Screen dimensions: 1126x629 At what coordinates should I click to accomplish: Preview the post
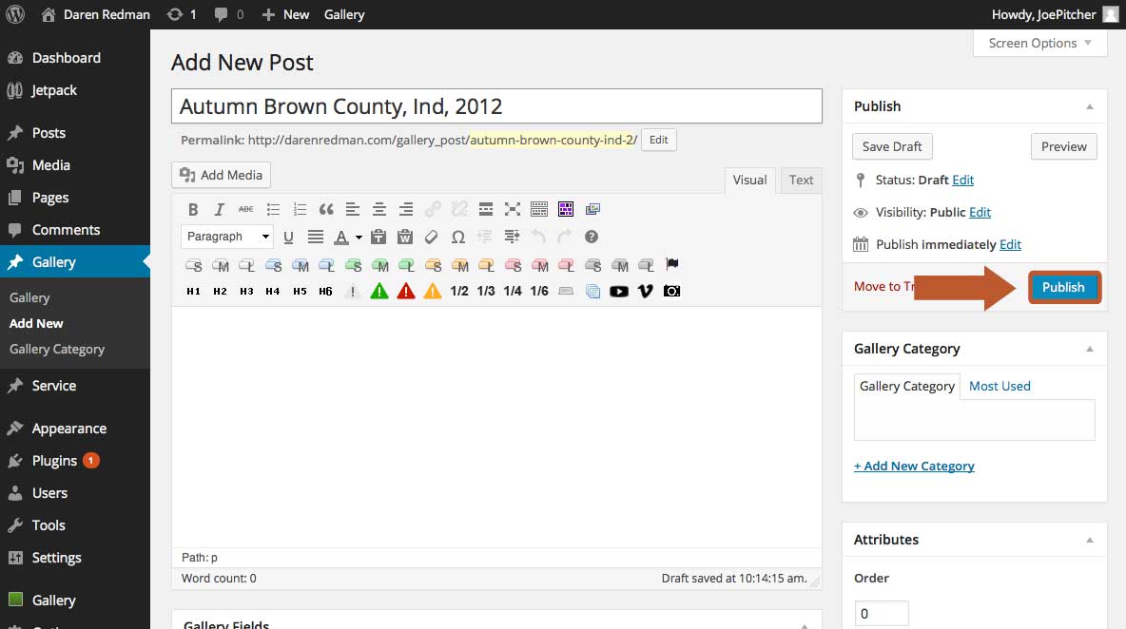coord(1063,146)
